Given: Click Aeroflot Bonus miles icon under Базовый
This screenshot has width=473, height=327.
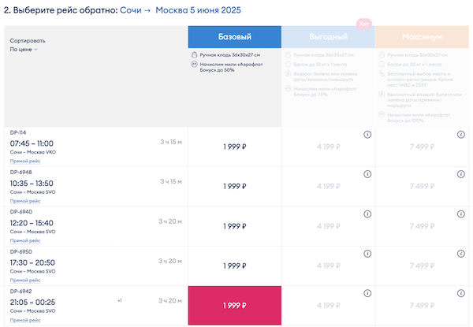Looking at the screenshot, I should coord(194,65).
